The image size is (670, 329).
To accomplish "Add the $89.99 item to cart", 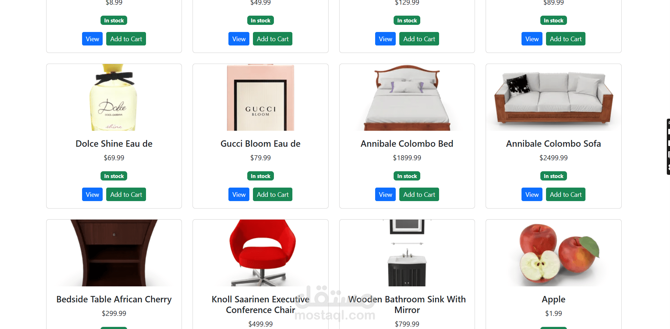I will tap(566, 39).
